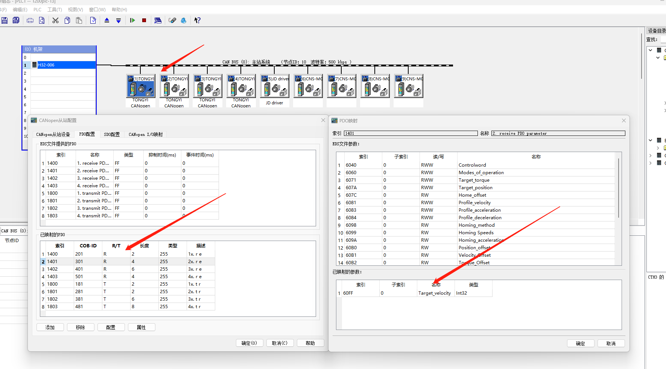Switch to CANopen I/O映射 tab
The height and width of the screenshot is (369, 666).
pos(146,134)
